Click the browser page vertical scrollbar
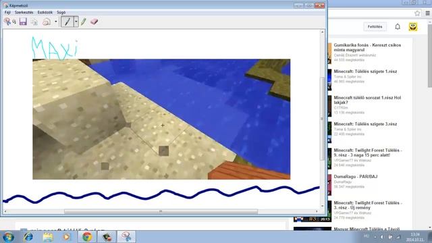 pos(429,55)
